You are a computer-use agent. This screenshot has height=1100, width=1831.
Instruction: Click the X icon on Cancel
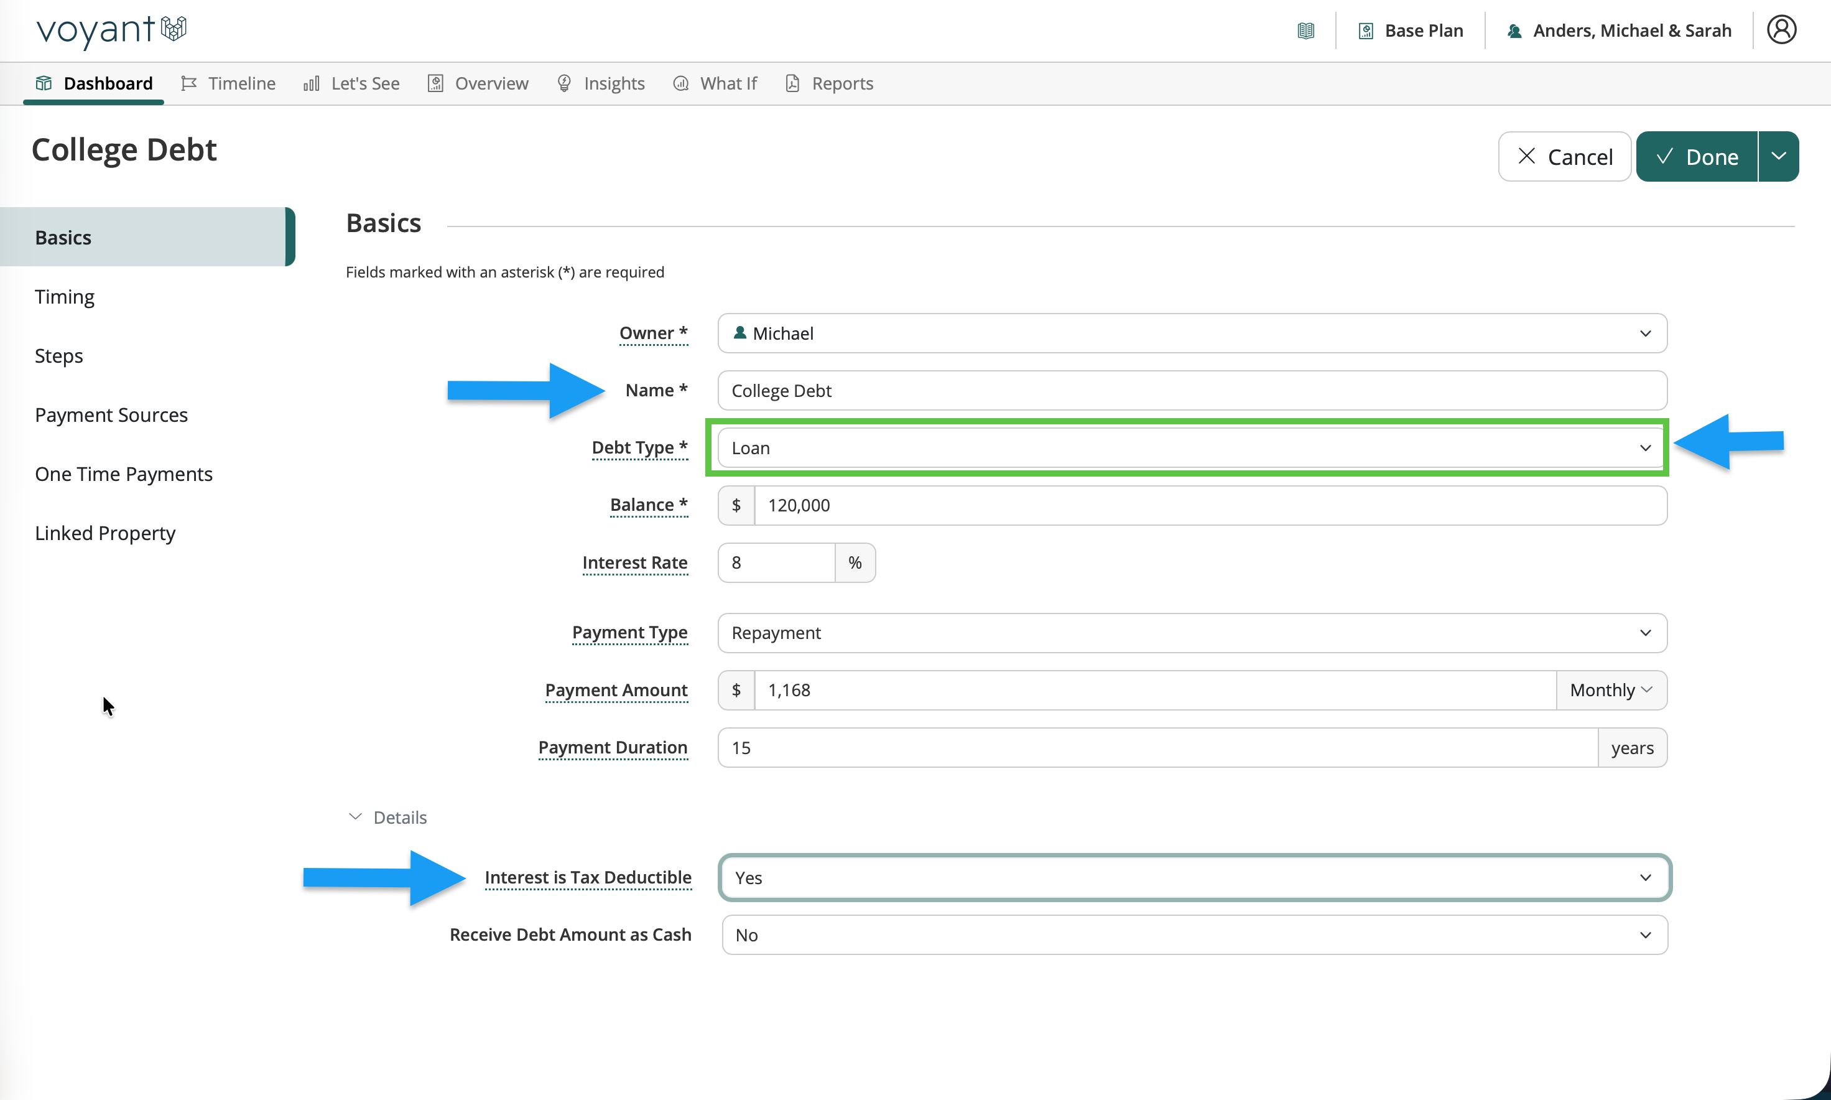click(1526, 156)
